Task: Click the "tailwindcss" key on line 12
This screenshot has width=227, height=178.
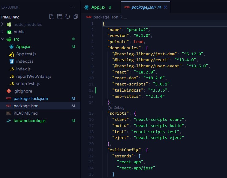Action: coord(128,90)
